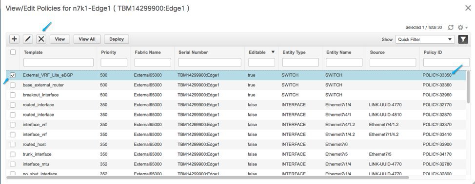Click the black filter funnel icon

coord(463,39)
